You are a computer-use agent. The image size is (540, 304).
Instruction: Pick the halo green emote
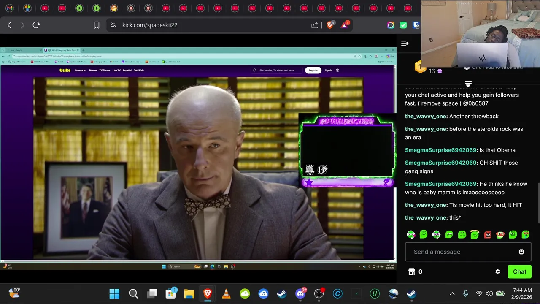[x=475, y=234]
